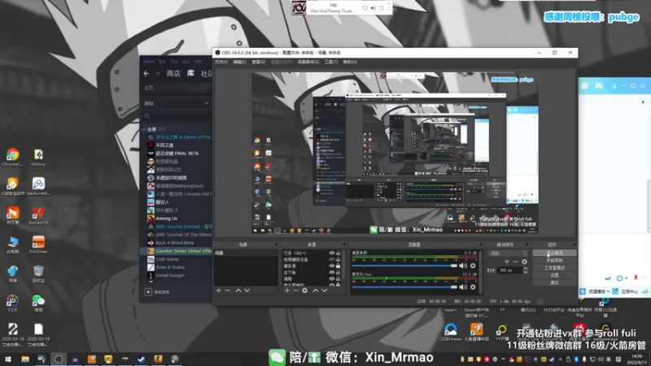651x366 pixels.
Task: Open the QQBrowser desktop shortcut
Action: point(451,333)
